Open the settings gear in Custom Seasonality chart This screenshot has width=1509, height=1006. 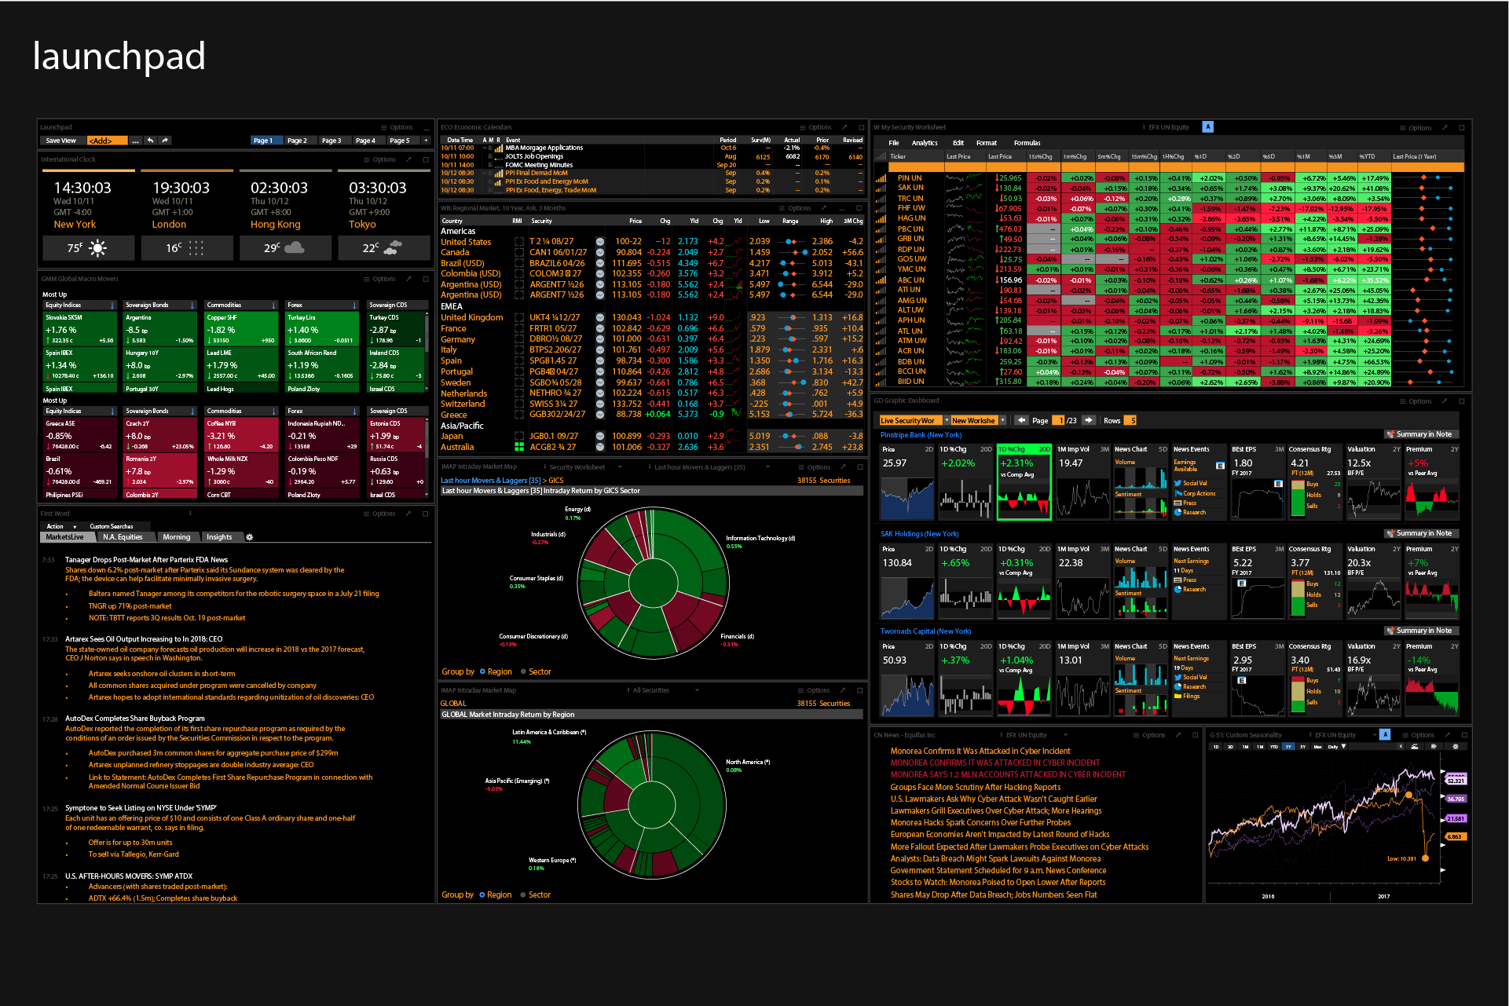[x=1455, y=746]
